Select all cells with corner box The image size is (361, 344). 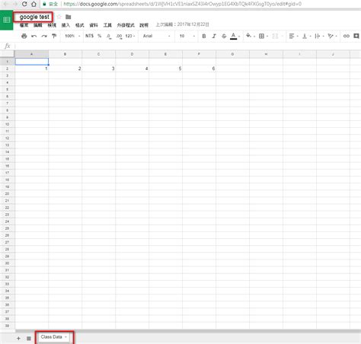[x=7, y=54]
